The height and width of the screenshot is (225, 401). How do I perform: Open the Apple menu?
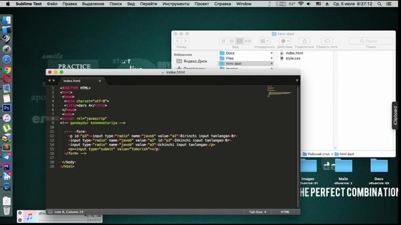click(x=8, y=4)
